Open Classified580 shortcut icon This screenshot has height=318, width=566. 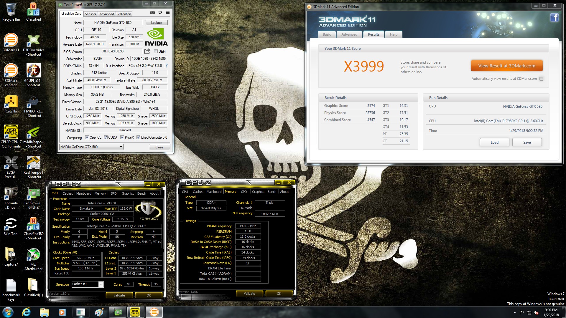point(33,228)
